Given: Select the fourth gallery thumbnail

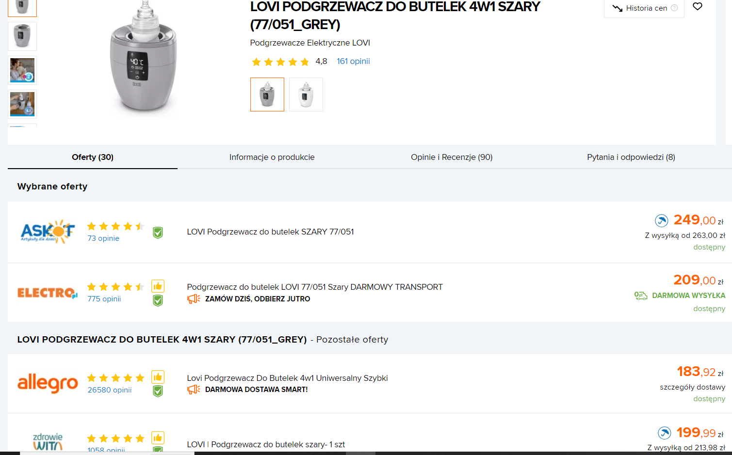Looking at the screenshot, I should click(22, 104).
